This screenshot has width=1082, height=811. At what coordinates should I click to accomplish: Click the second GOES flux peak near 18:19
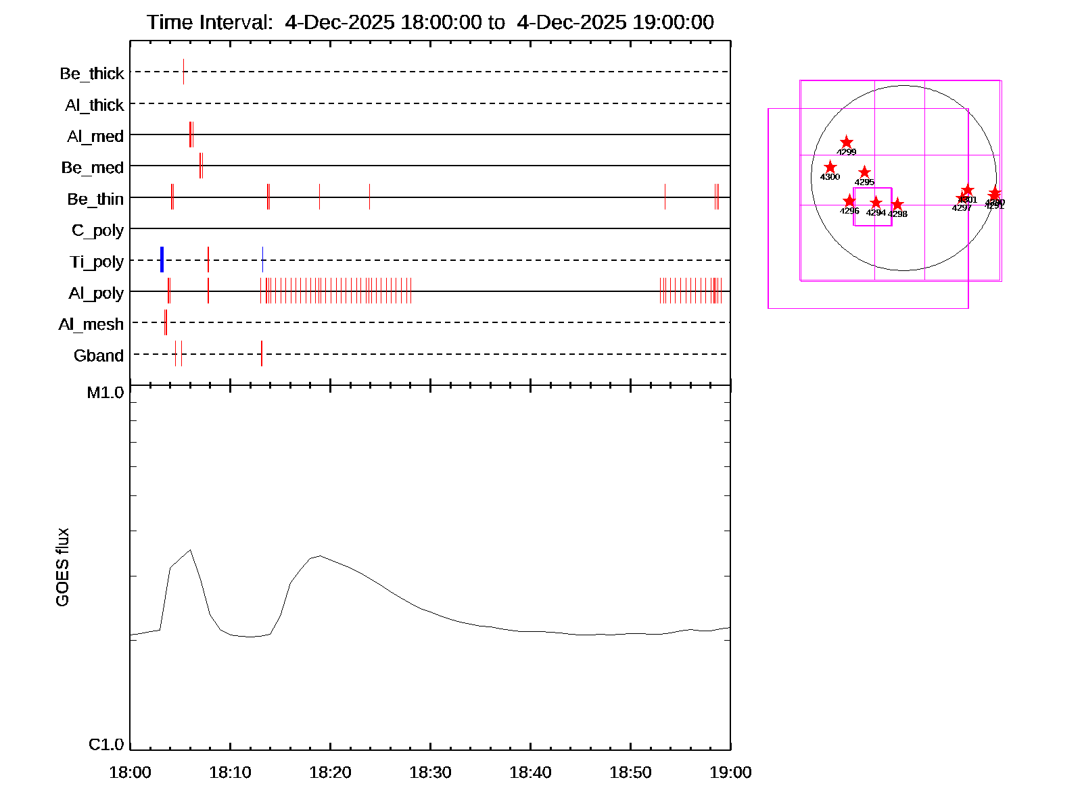pyautogui.click(x=319, y=556)
